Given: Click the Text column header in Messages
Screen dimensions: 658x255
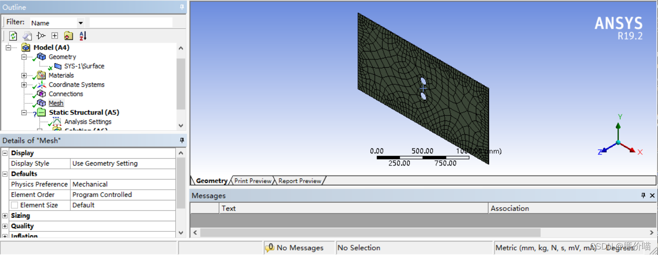Looking at the screenshot, I should pos(354,208).
